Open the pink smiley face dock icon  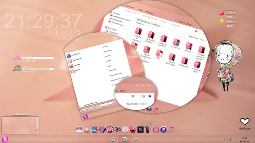133,130
